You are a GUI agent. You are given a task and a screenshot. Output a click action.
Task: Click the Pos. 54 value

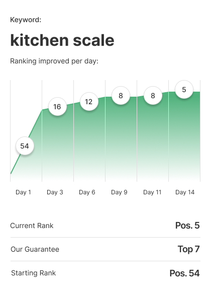coord(185,273)
